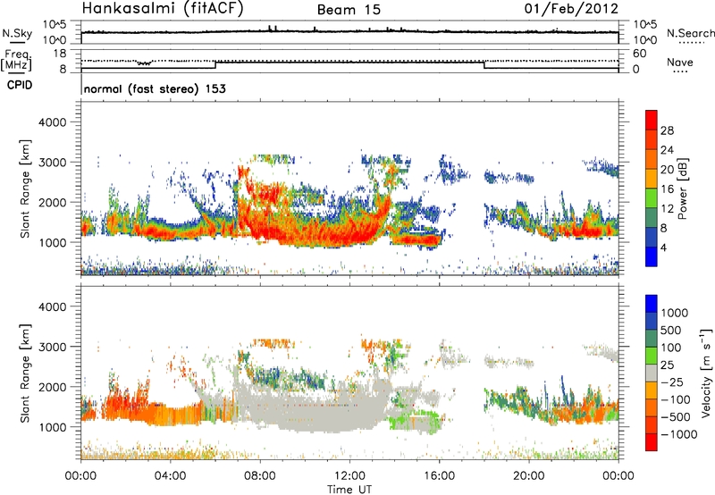Click the 'N.Sky' legend label
Viewport: 715px width, 495px height.
point(17,33)
